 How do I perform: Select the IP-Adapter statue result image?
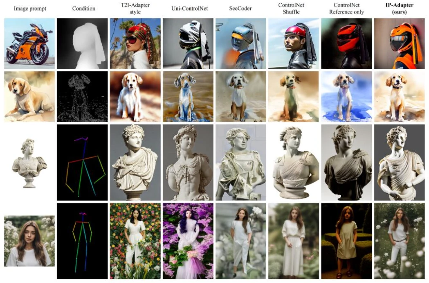tap(400, 163)
